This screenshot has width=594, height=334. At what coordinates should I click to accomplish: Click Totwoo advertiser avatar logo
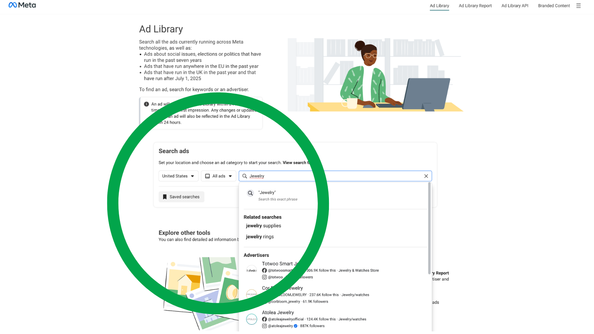click(x=252, y=271)
